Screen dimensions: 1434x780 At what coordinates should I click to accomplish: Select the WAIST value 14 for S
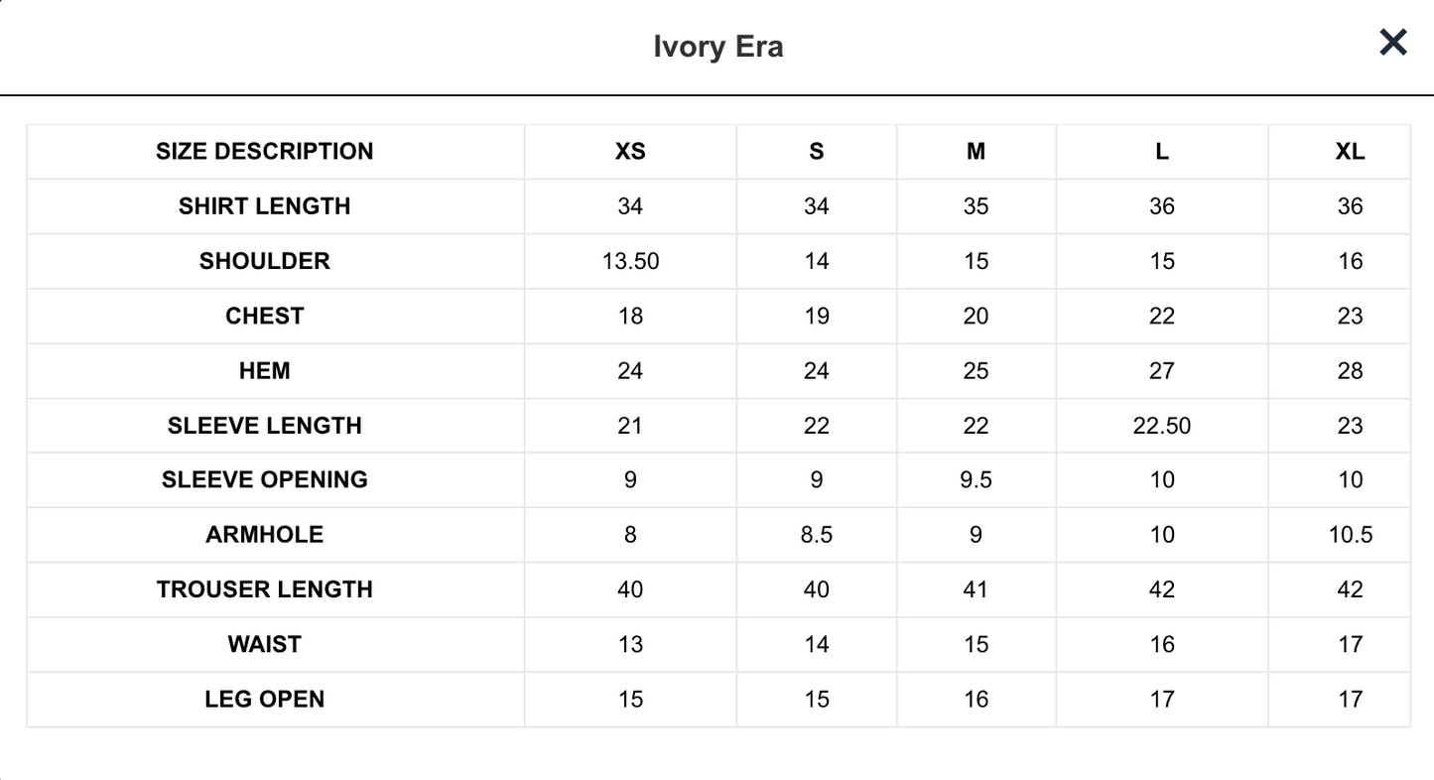(816, 645)
